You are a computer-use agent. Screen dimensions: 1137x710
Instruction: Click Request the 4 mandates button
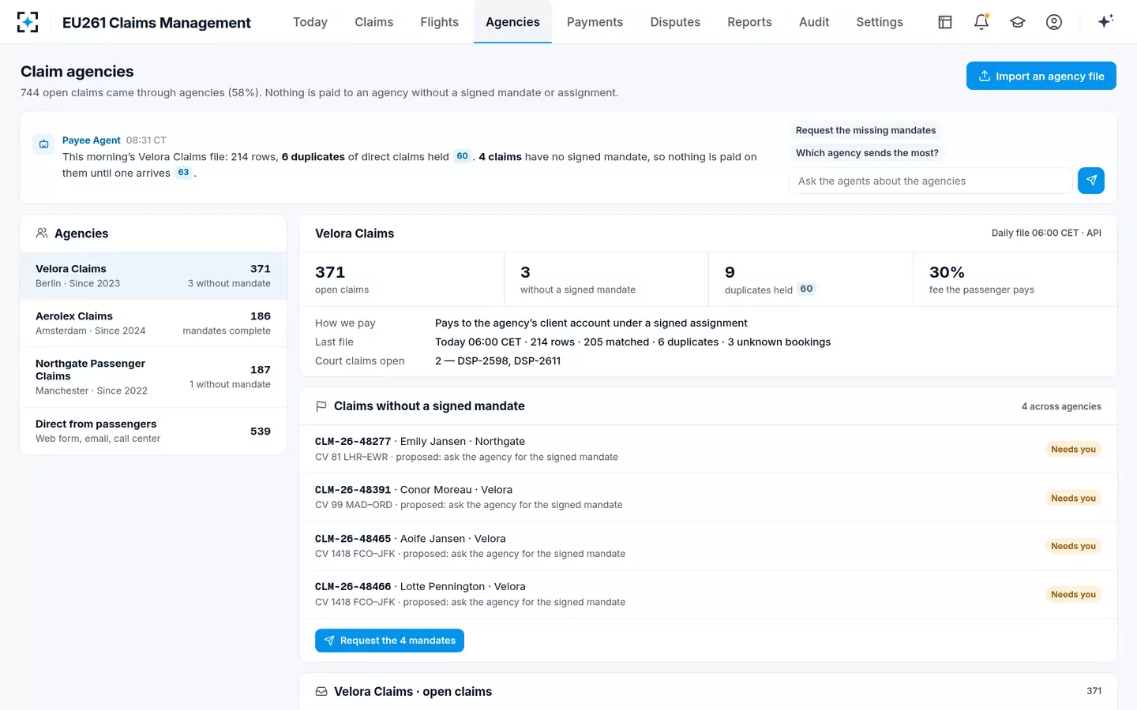389,641
